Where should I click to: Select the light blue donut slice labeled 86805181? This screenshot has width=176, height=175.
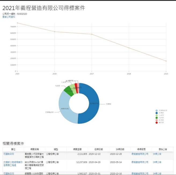(65, 109)
